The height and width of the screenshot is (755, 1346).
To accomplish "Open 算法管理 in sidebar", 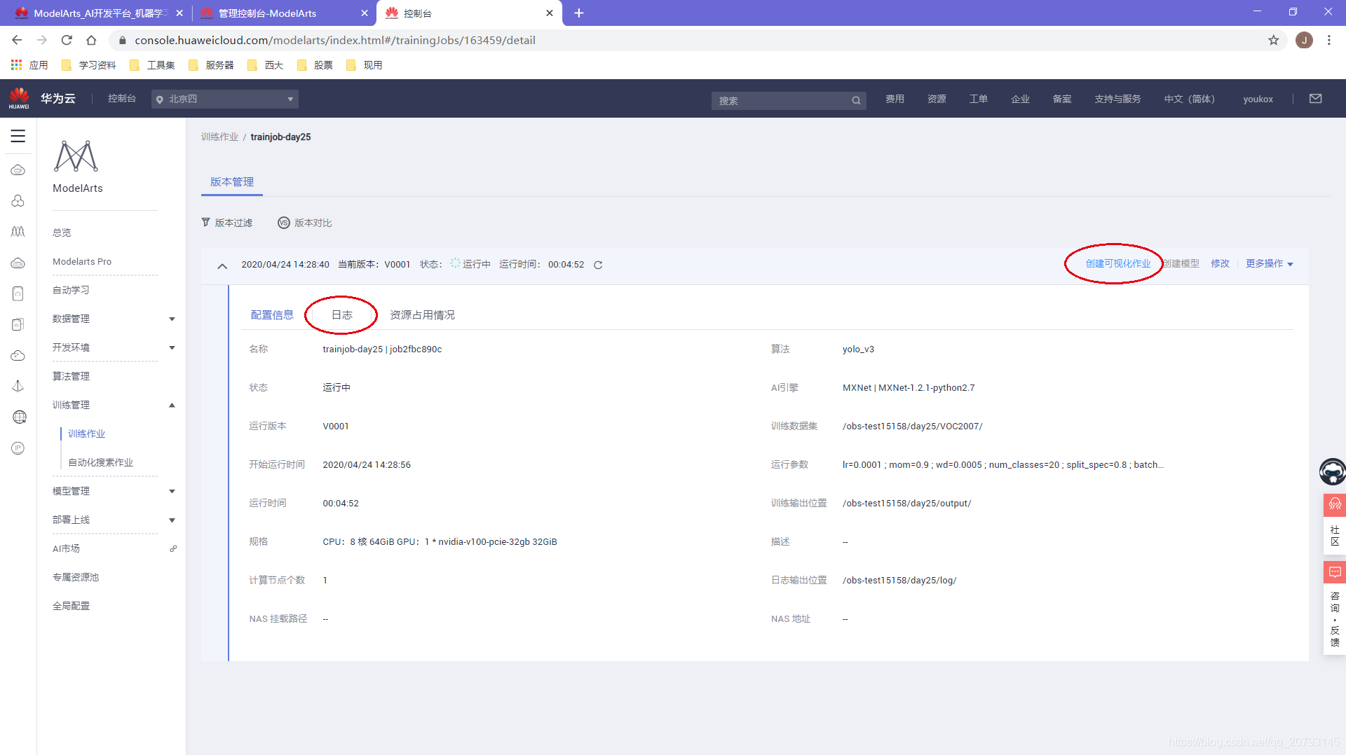I will 71,376.
